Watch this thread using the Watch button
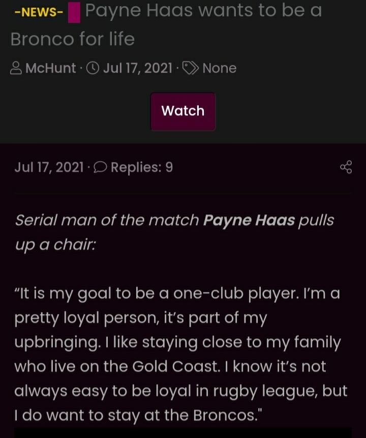The height and width of the screenshot is (438, 366). (183, 111)
